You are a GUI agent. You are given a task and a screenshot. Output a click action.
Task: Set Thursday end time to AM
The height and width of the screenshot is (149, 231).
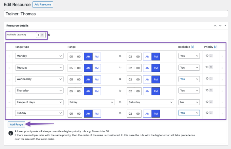click(147, 91)
